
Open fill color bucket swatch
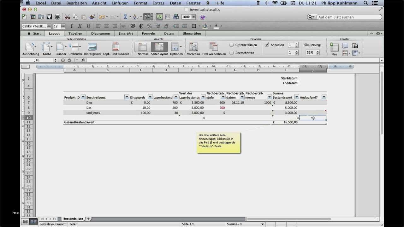pos(205,26)
